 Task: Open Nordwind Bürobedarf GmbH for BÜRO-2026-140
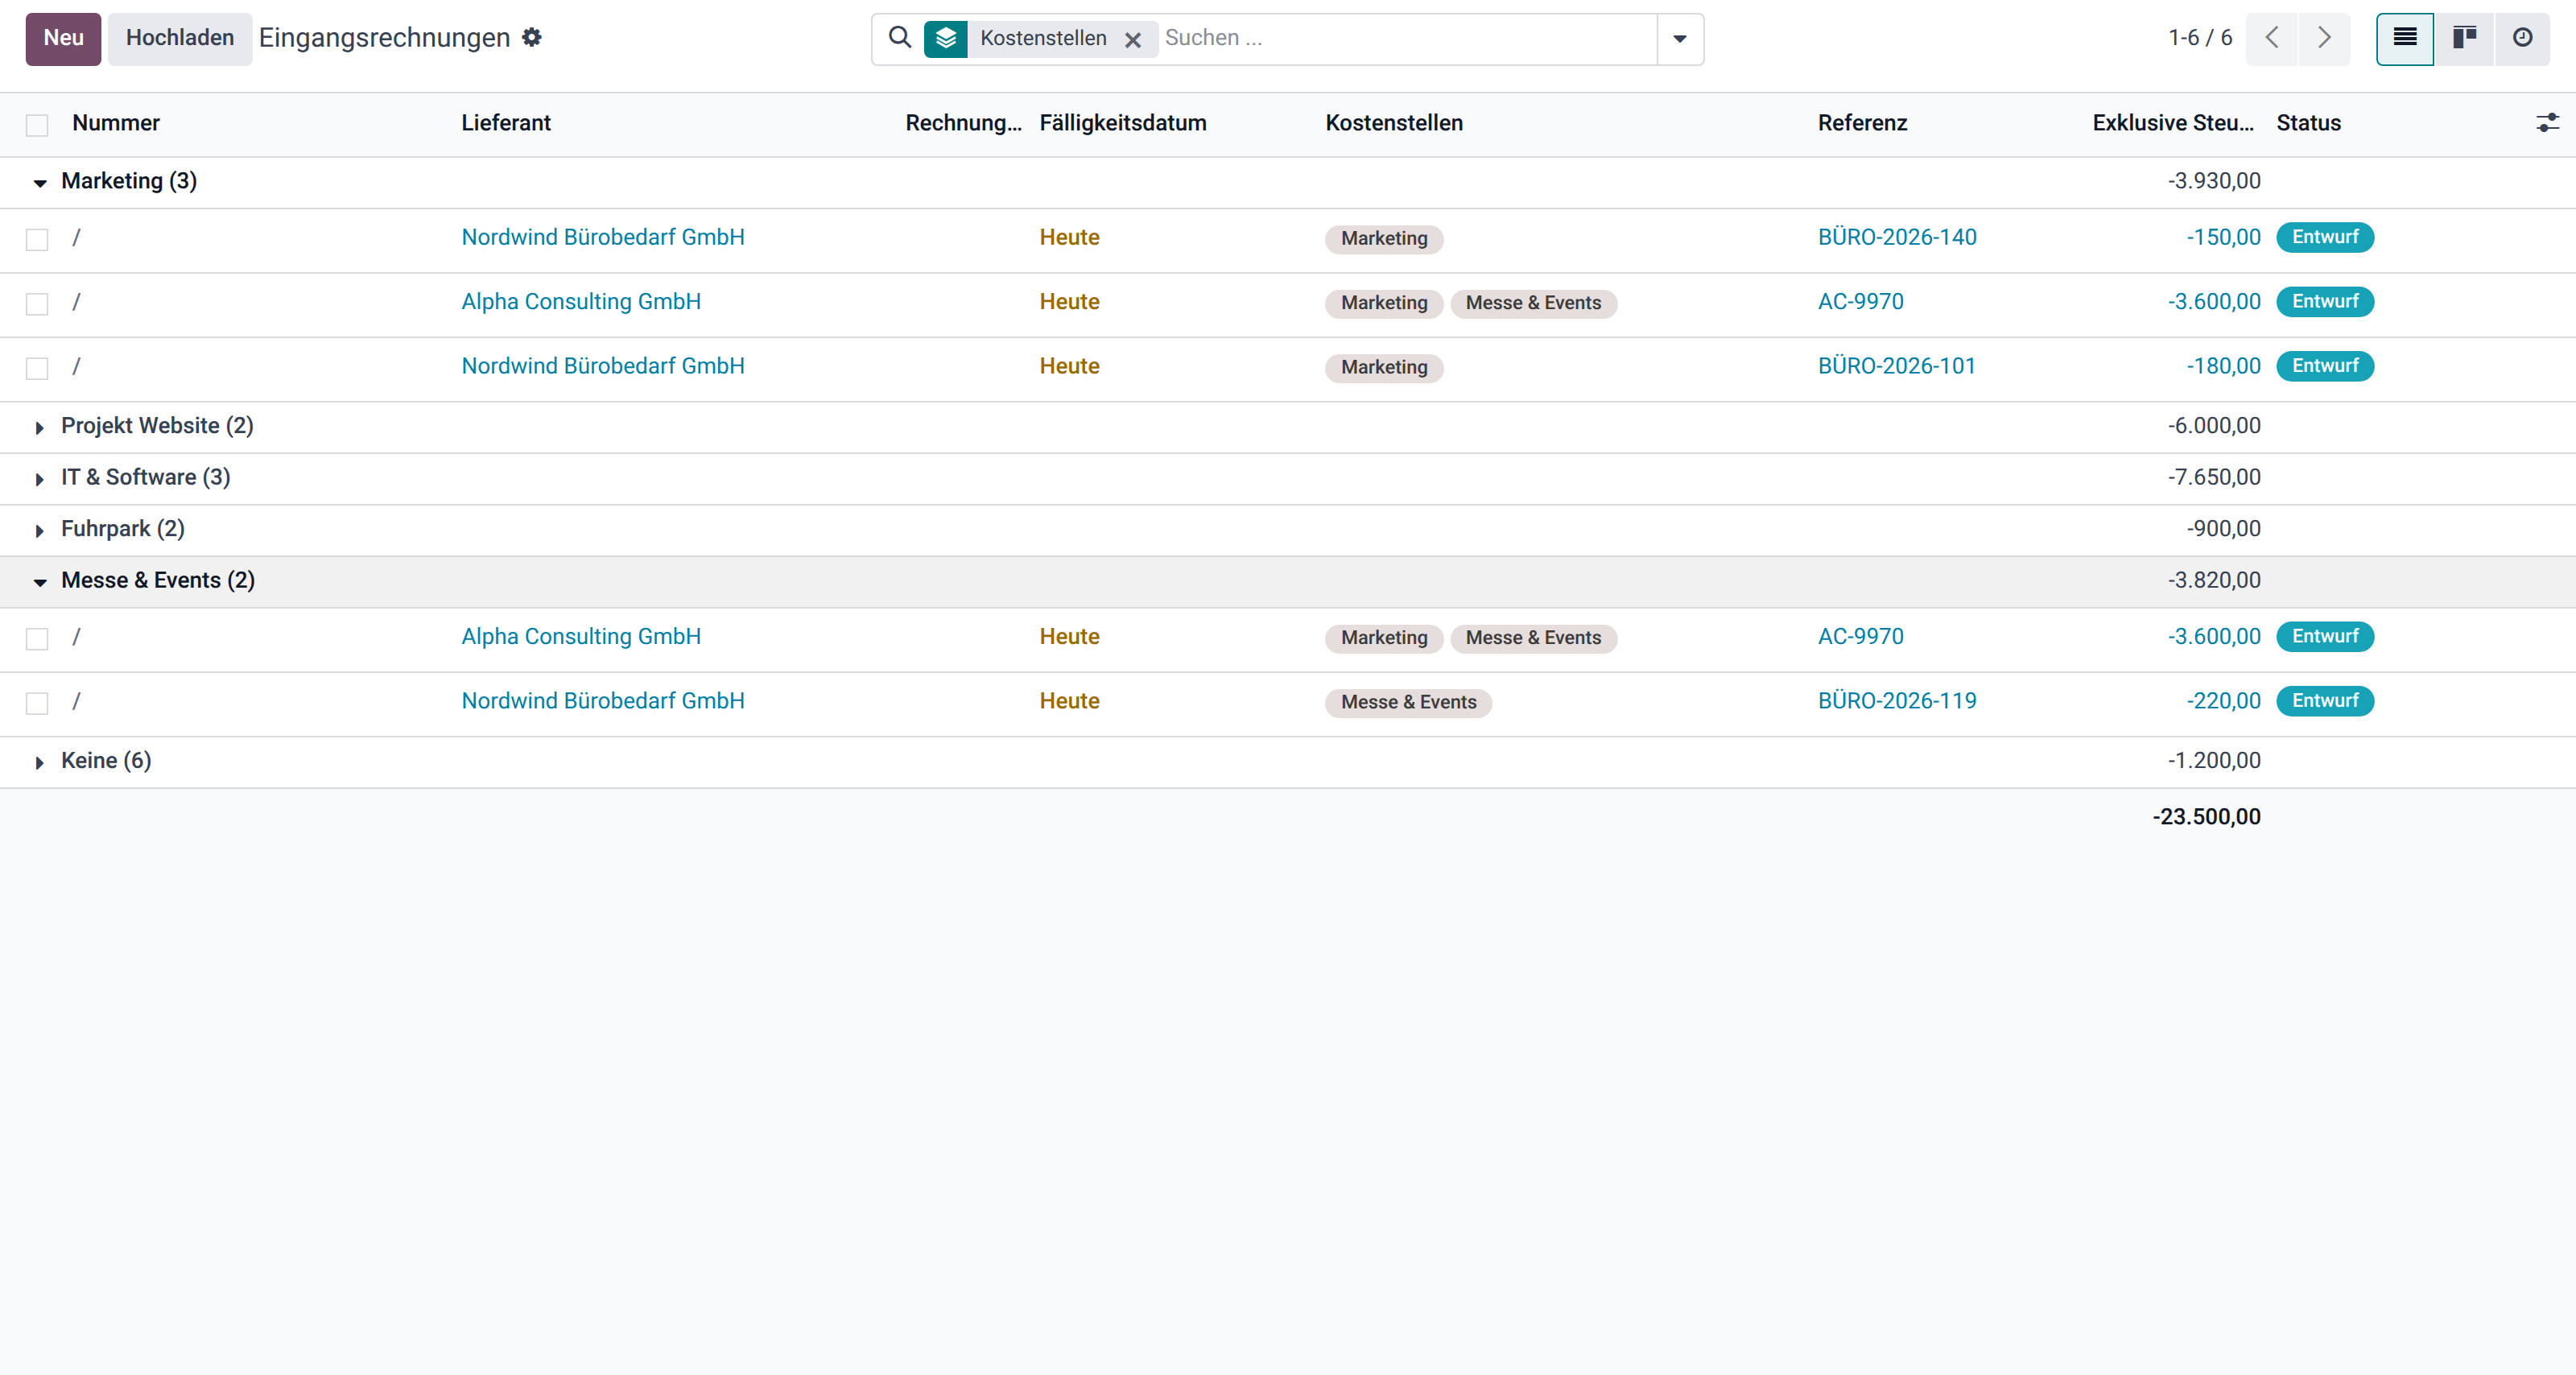[x=603, y=238]
